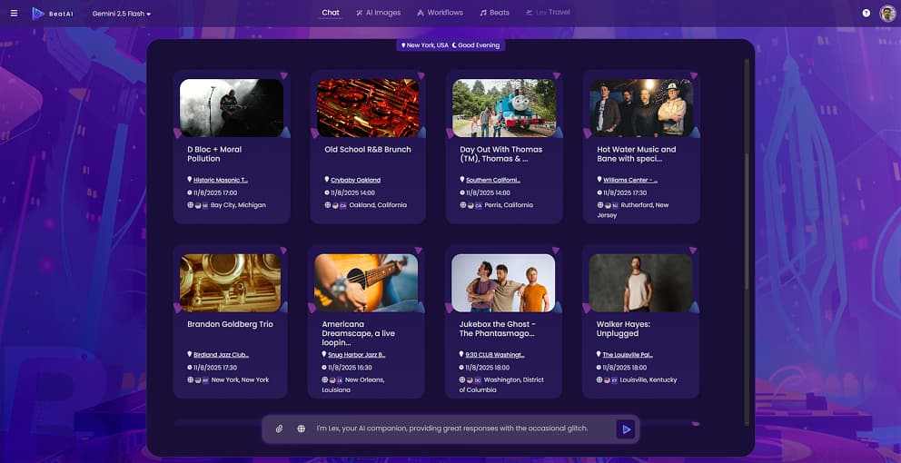The width and height of the screenshot is (901, 463).
Task: Click the Day Out With Thomas thumbnail
Action: click(x=504, y=108)
